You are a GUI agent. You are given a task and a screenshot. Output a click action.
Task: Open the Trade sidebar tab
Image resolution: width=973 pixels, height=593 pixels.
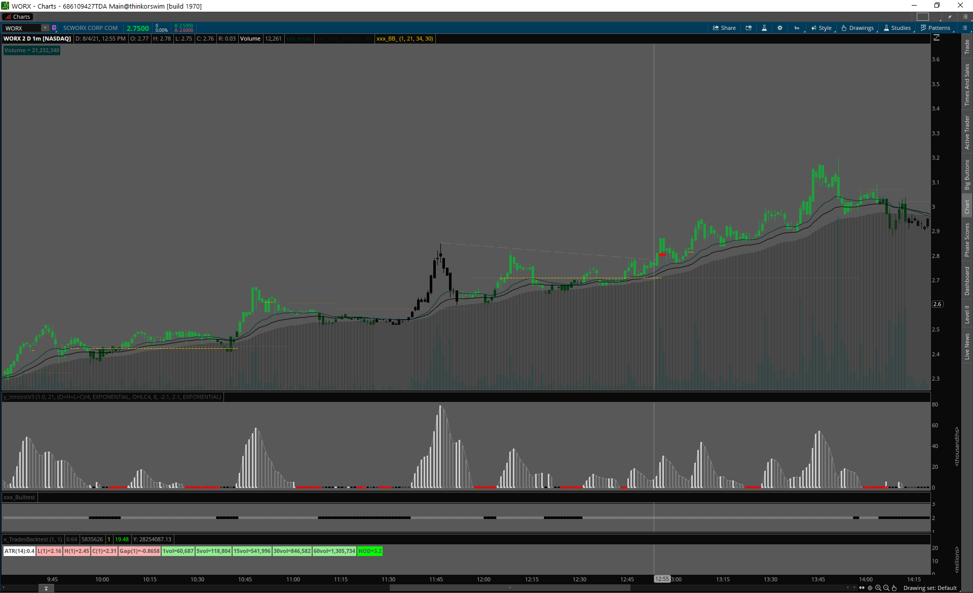967,47
